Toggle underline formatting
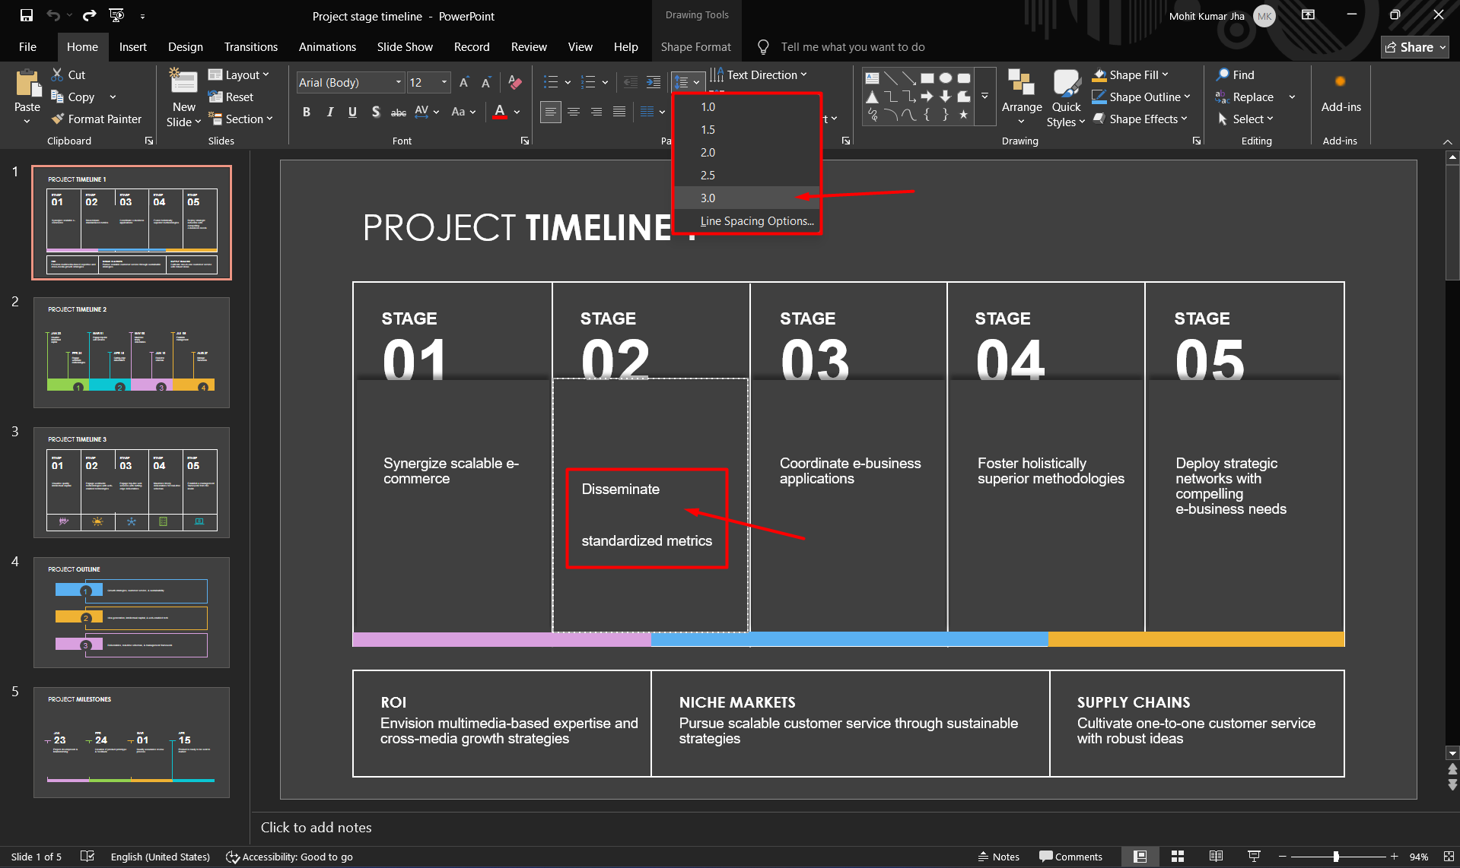Image resolution: width=1460 pixels, height=868 pixels. 352,112
